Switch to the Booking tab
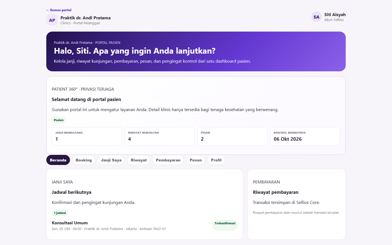The height and width of the screenshot is (245, 392). [84, 160]
